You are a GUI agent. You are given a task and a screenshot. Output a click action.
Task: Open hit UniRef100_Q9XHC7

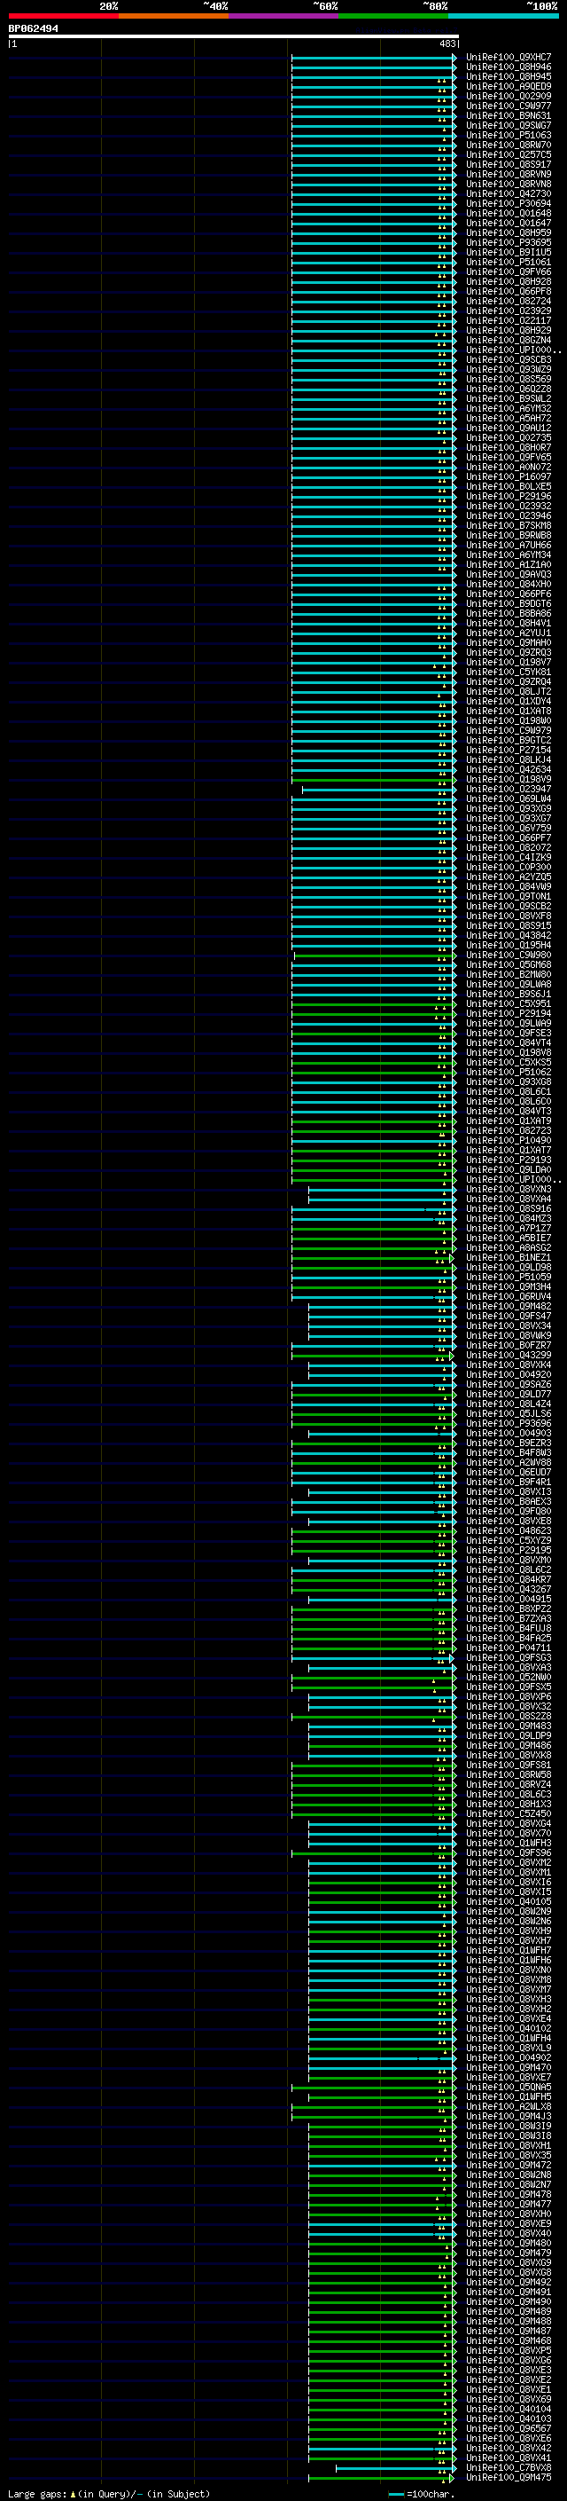509,58
